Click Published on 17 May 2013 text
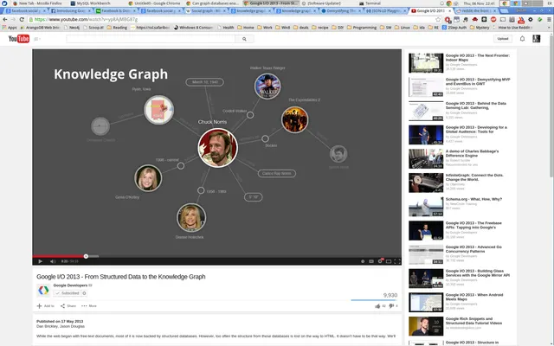554x346 pixels. click(60, 321)
